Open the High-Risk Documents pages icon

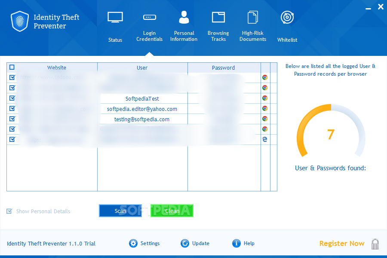point(253,17)
